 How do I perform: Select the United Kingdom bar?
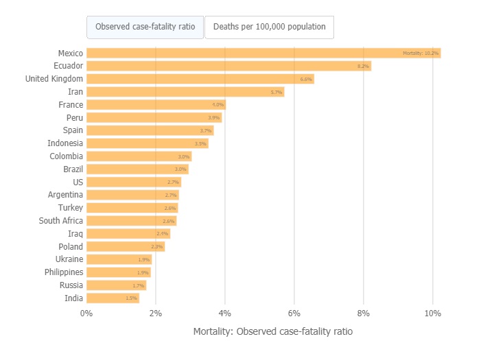(200, 79)
